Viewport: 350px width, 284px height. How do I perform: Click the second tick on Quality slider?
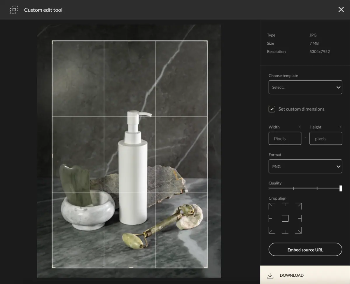click(317, 188)
